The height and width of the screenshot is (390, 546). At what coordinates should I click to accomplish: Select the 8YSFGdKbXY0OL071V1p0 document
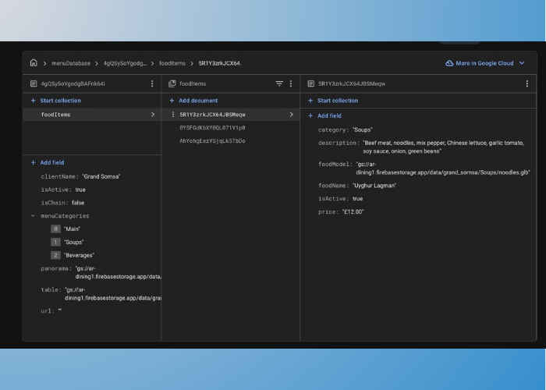point(212,127)
